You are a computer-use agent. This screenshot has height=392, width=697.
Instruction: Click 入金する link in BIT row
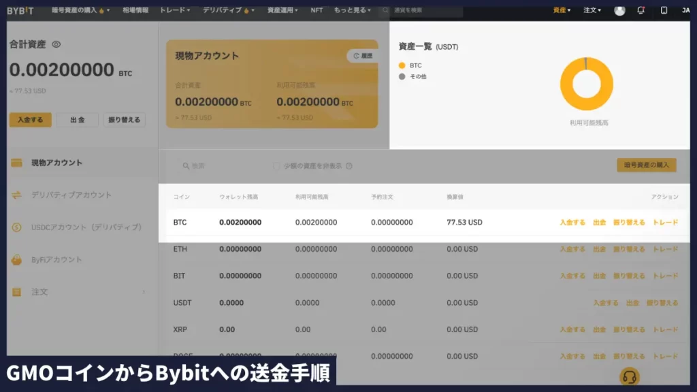pyautogui.click(x=572, y=276)
